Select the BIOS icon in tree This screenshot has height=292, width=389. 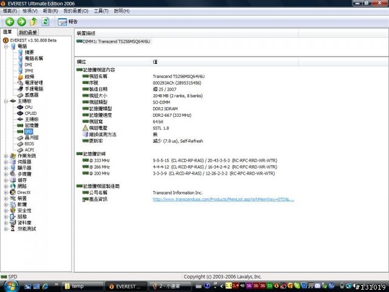pos(20,144)
